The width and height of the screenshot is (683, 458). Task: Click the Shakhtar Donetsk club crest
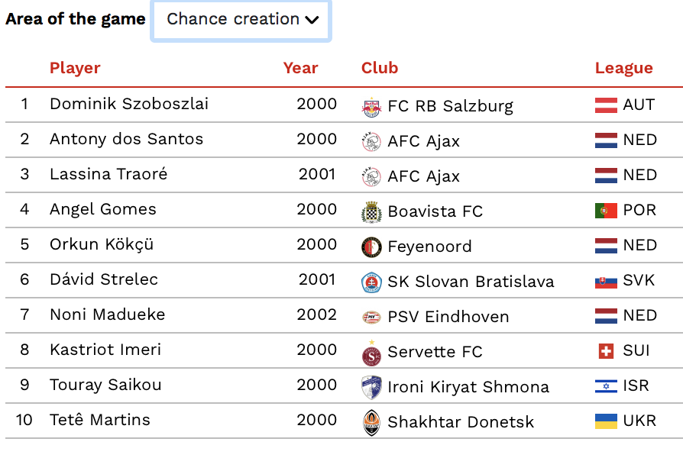click(371, 423)
